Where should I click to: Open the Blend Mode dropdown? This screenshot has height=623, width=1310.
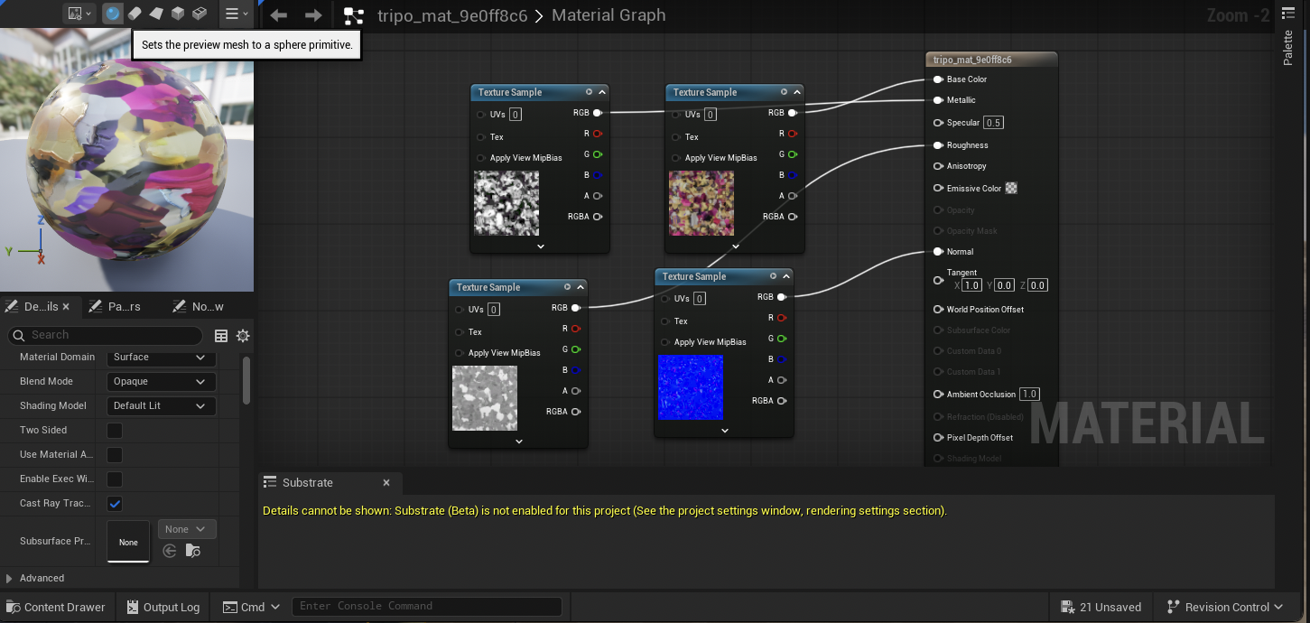click(x=162, y=382)
